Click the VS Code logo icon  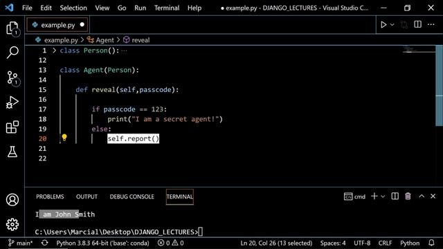pos(9,8)
